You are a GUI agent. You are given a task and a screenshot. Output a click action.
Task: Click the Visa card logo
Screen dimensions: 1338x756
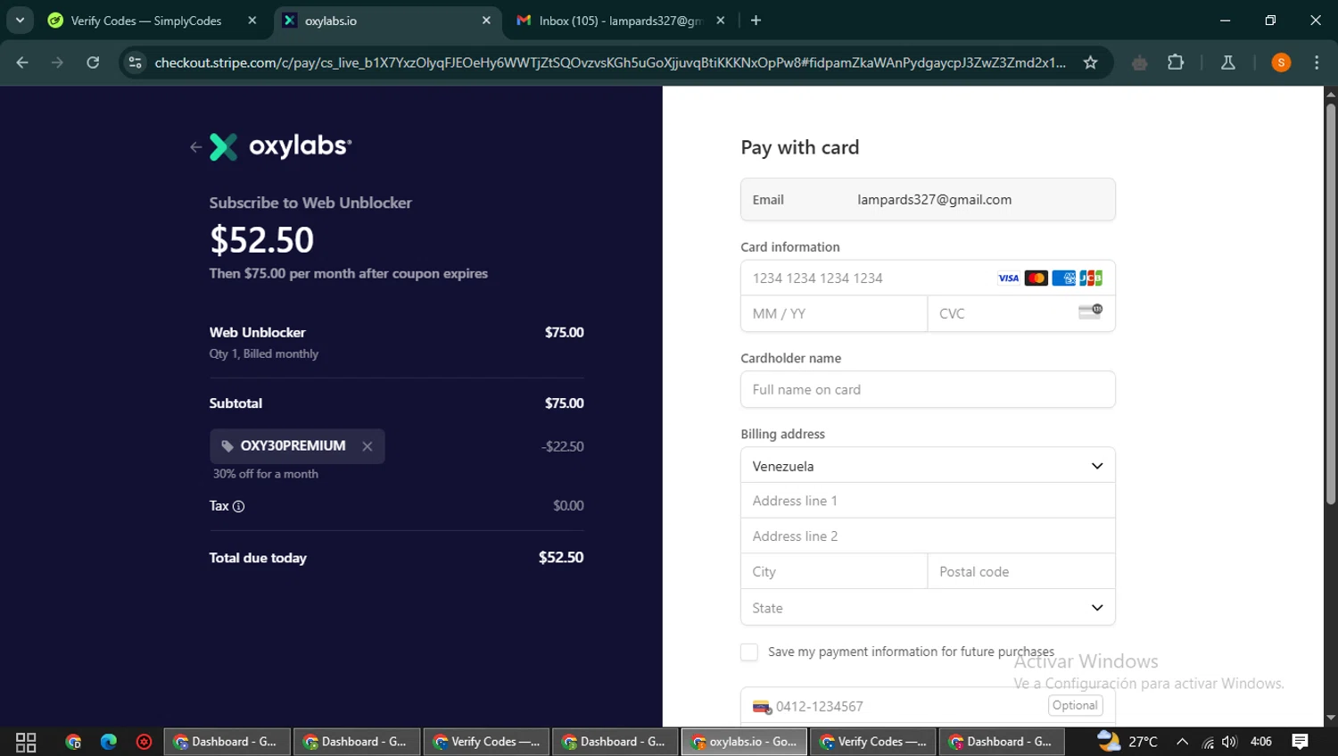point(1008,278)
